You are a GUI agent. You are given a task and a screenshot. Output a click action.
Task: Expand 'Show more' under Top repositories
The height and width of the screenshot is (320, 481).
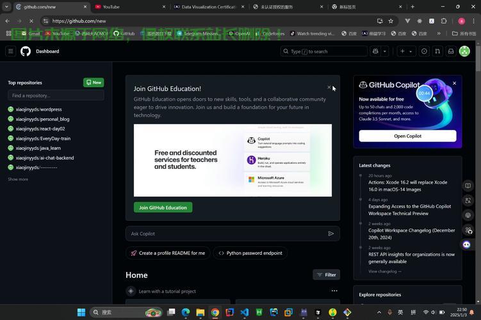click(x=18, y=179)
